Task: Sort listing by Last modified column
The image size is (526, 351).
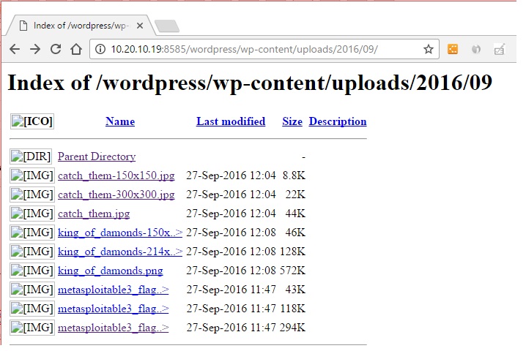Action: [x=231, y=121]
